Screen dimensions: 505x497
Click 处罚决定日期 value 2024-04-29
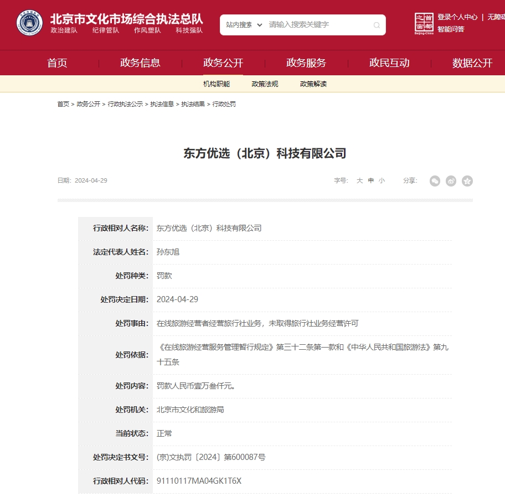point(177,299)
